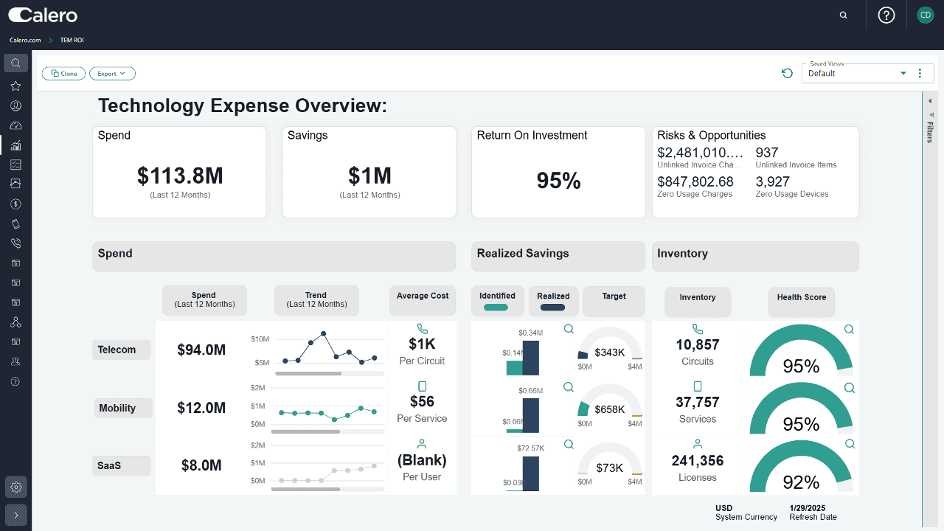
Task: Click magnifier on SaaS realized savings chart
Action: (x=569, y=444)
